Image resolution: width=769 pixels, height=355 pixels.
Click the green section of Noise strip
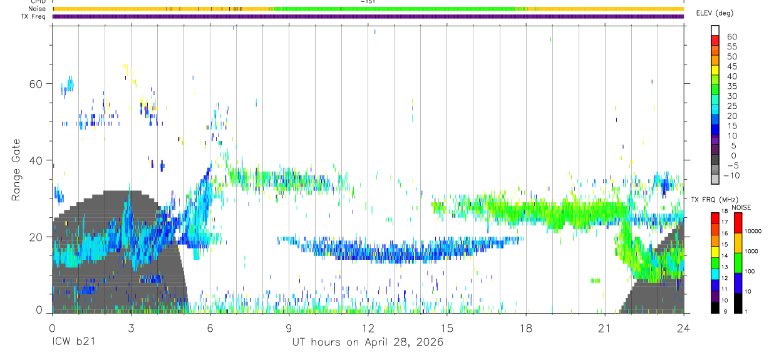(395, 9)
